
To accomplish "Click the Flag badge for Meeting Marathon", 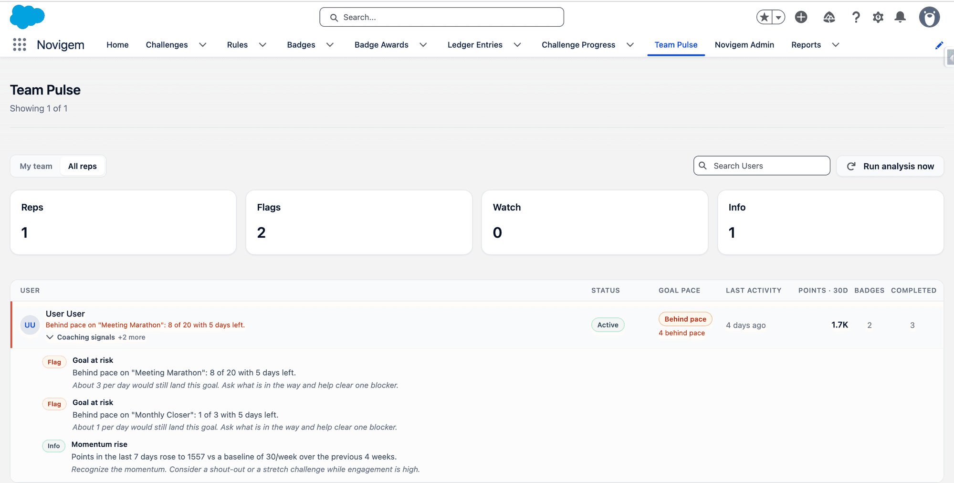I will (54, 362).
